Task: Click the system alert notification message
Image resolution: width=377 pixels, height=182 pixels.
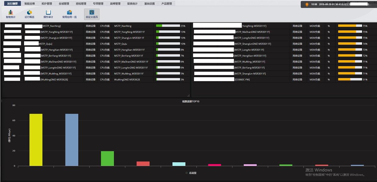Action: point(338,5)
